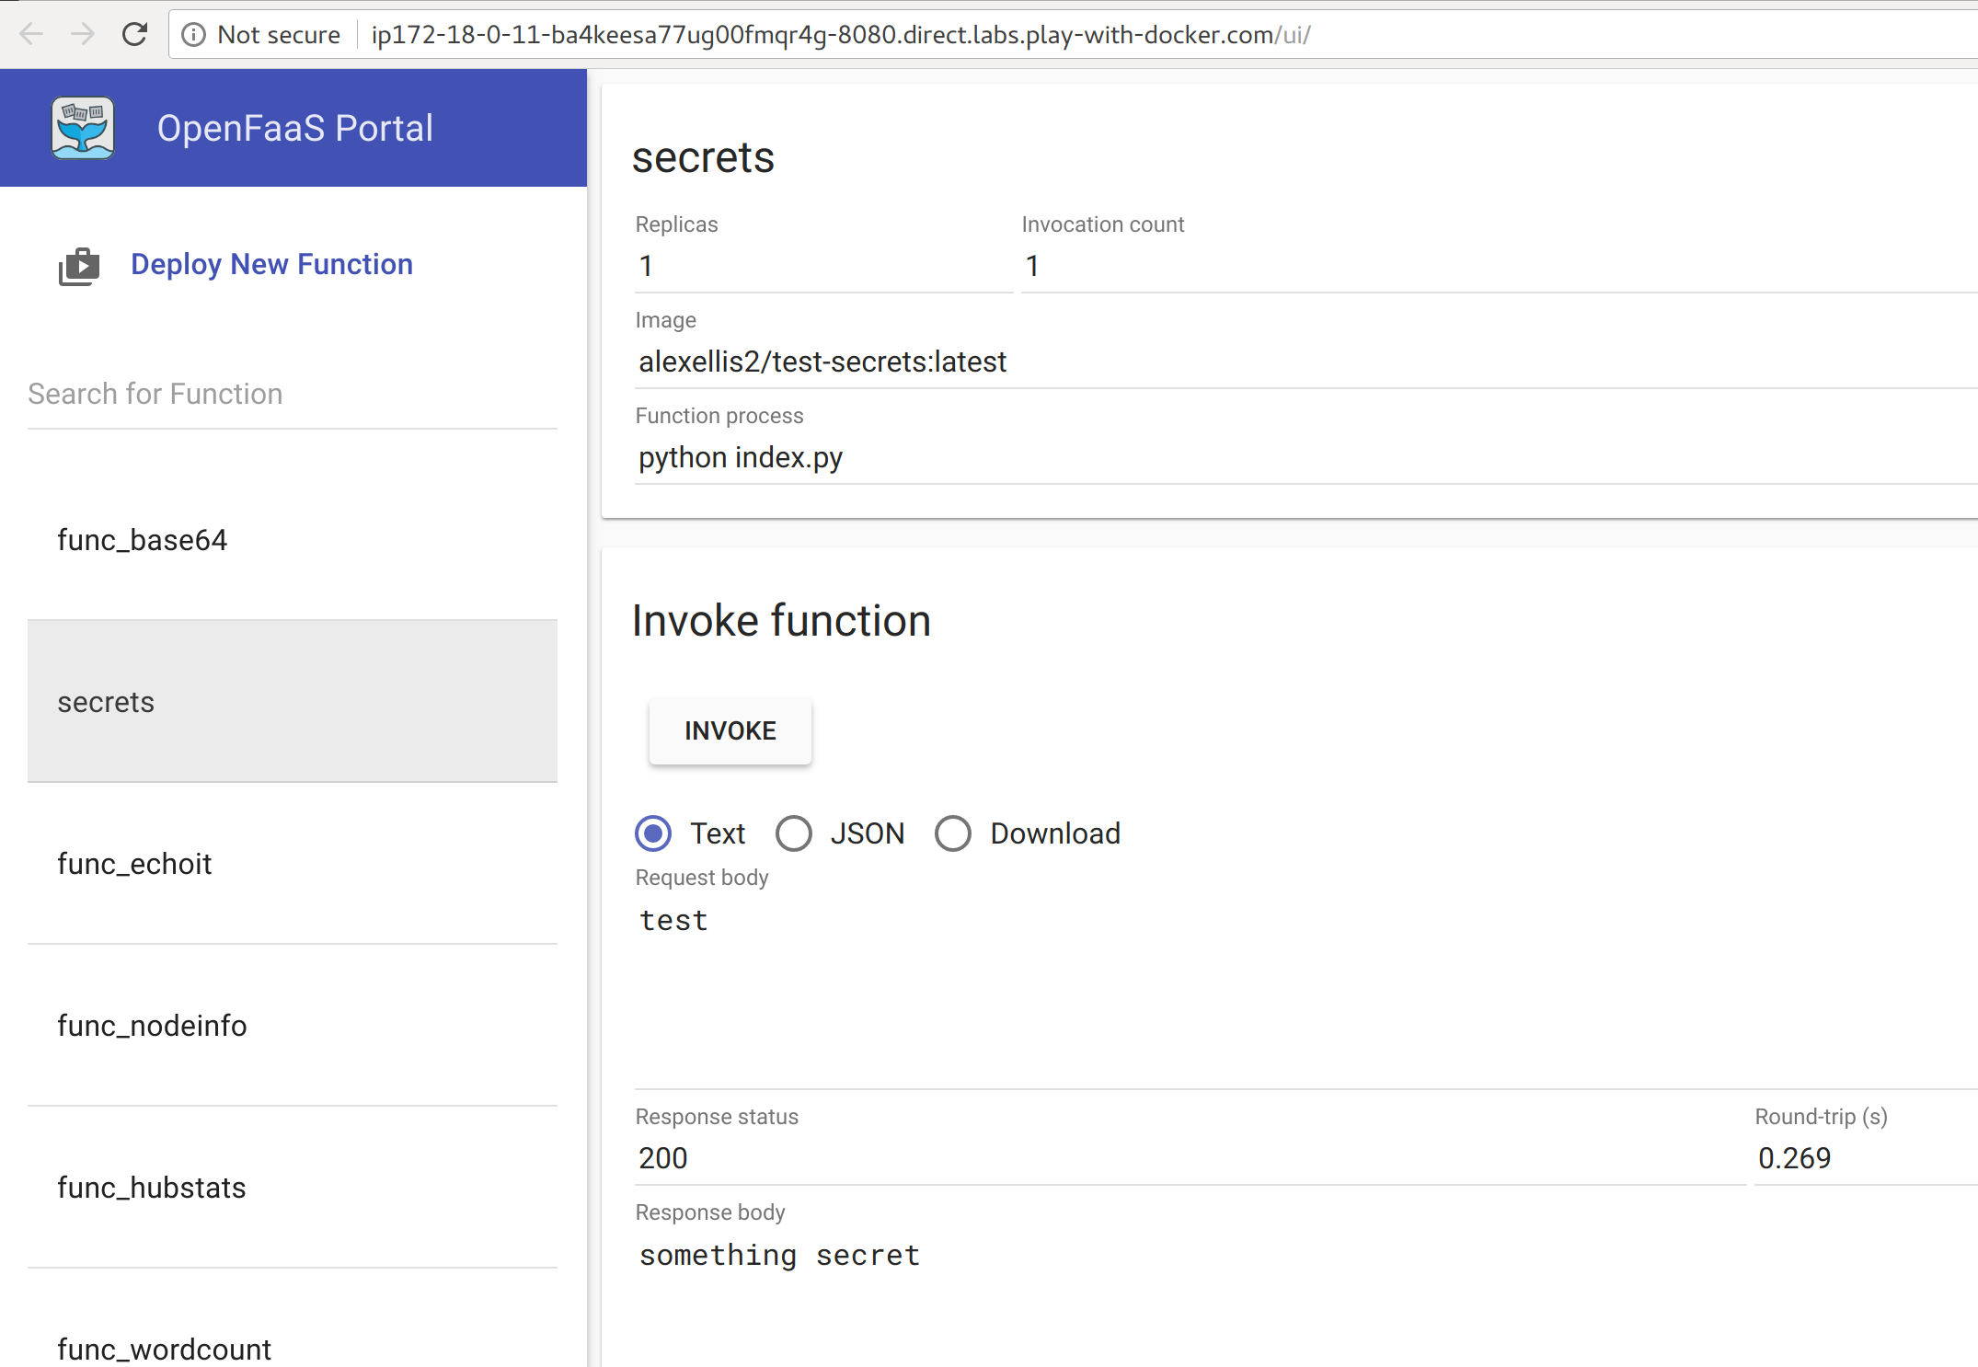
Task: Select the JSON response format
Action: coord(793,833)
